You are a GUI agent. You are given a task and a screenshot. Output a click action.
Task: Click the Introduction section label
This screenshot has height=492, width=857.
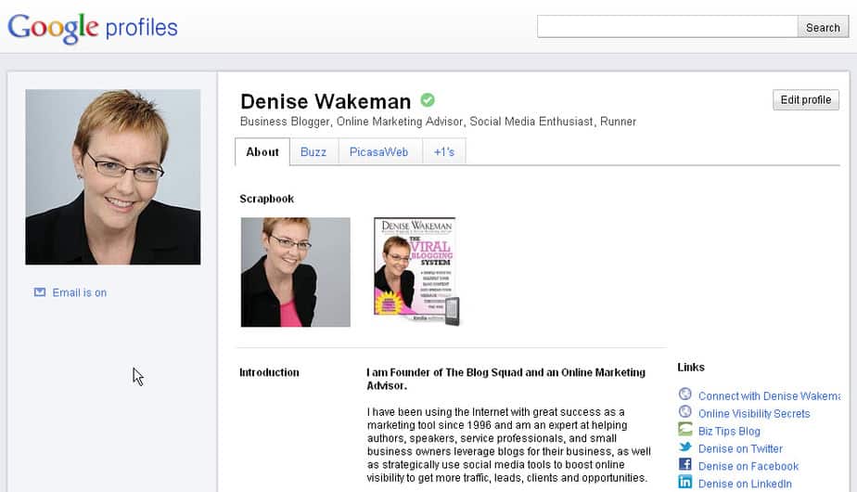click(269, 372)
